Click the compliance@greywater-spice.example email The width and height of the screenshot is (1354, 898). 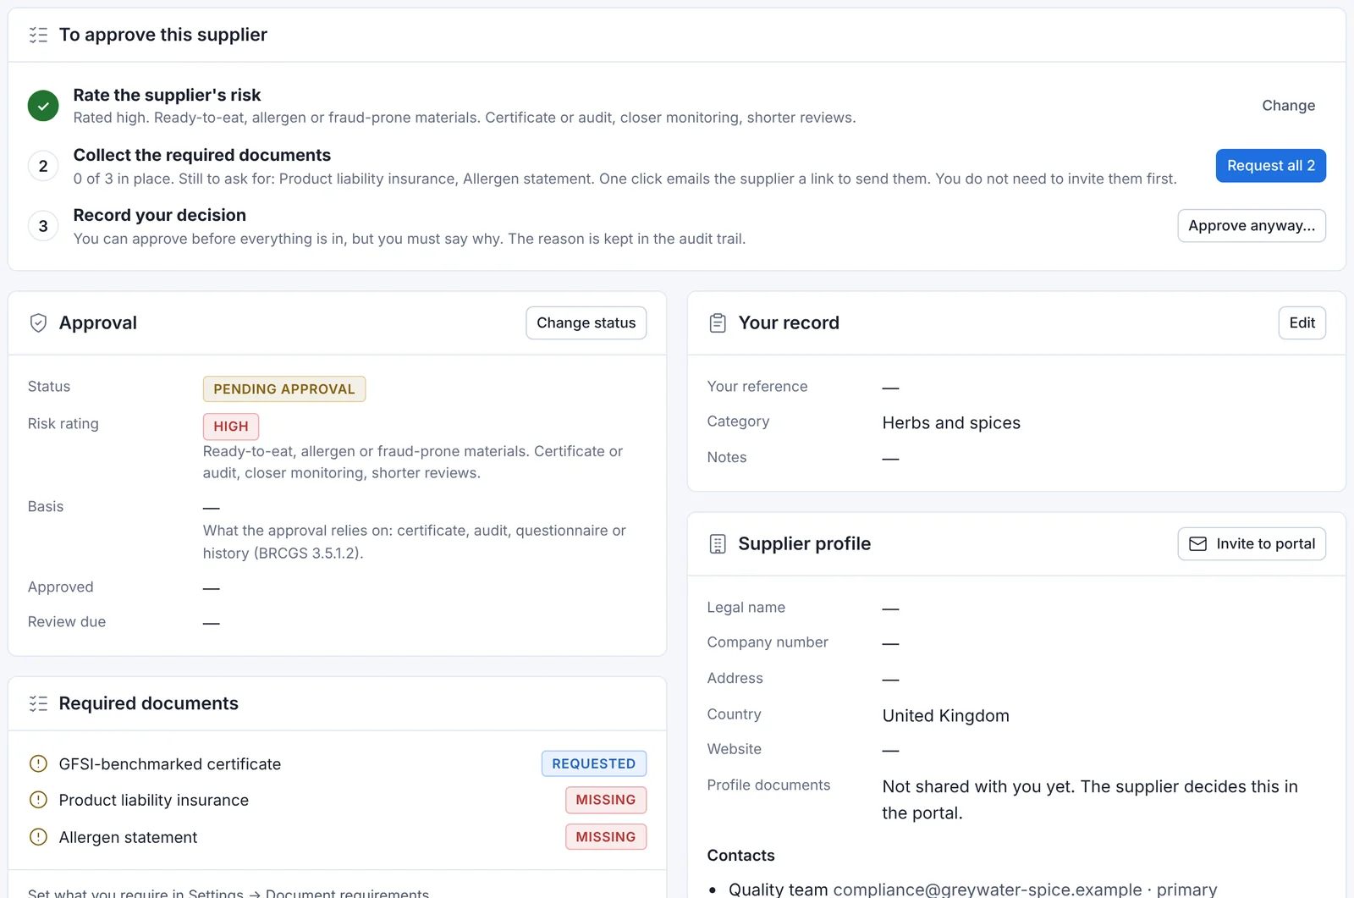[x=988, y=889]
